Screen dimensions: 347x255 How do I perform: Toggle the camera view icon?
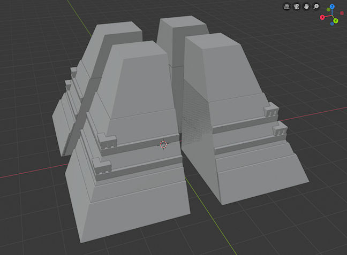[x=296, y=7]
